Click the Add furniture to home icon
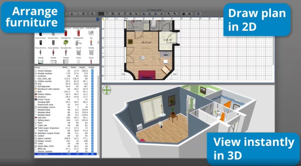 (92, 14)
